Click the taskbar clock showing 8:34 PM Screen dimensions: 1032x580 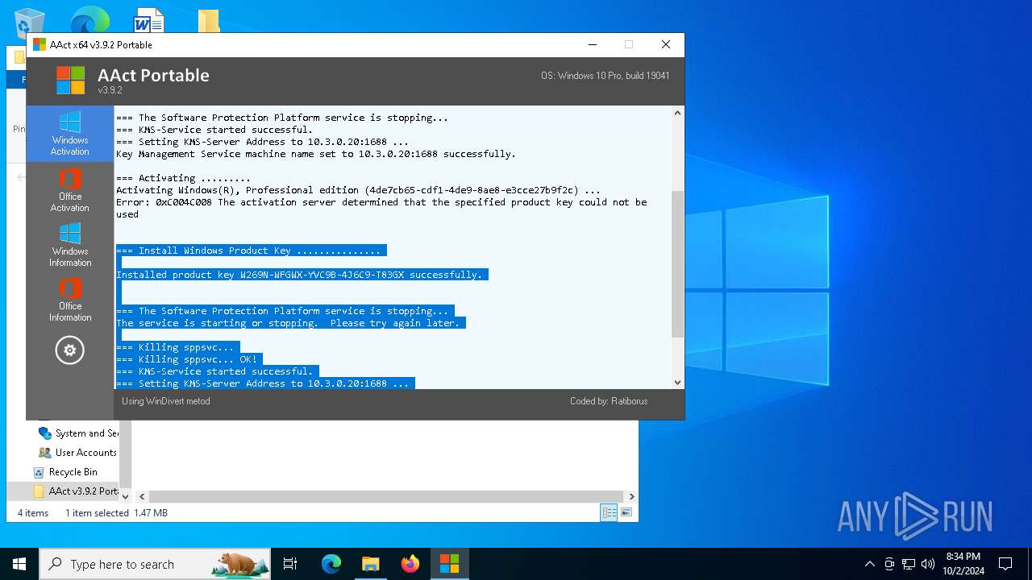tap(963, 564)
